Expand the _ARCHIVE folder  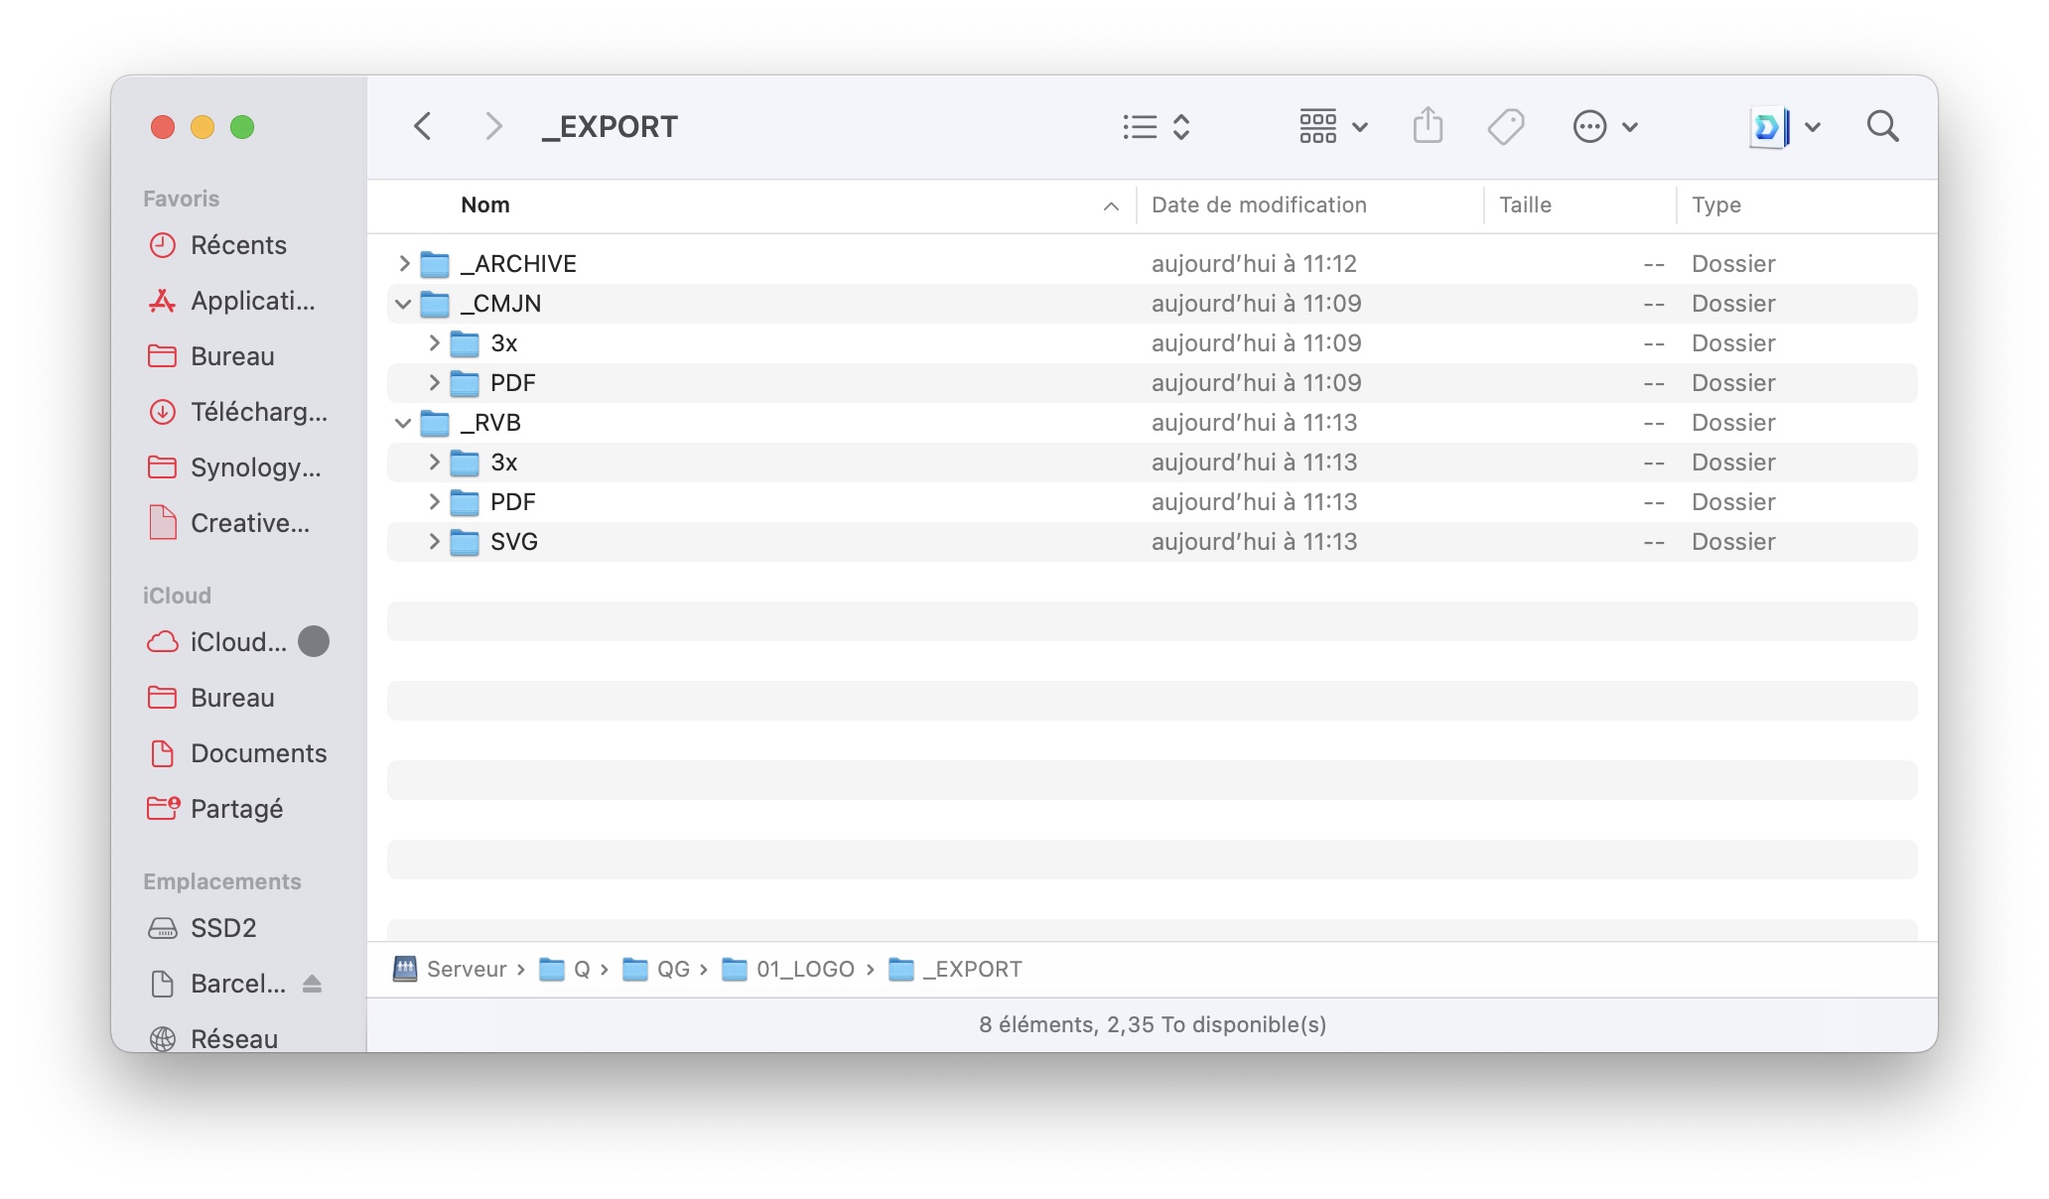tap(404, 263)
